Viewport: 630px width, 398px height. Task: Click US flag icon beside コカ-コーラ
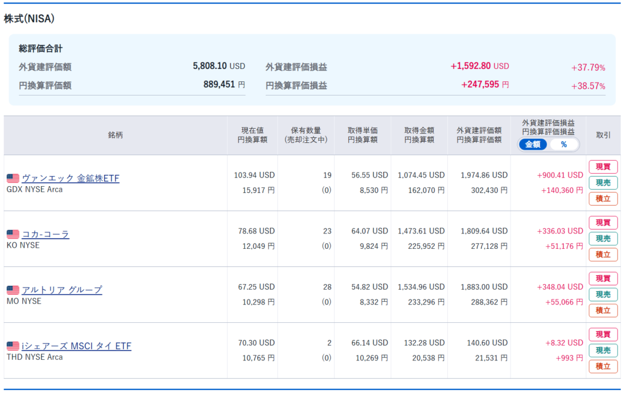click(13, 235)
